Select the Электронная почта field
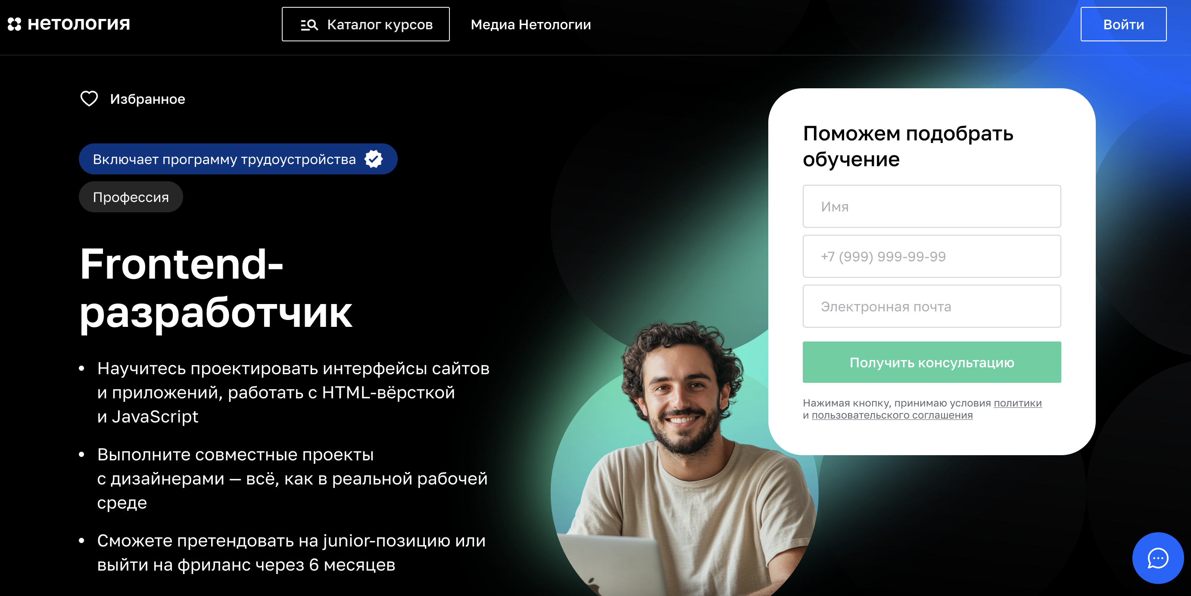 coord(932,306)
